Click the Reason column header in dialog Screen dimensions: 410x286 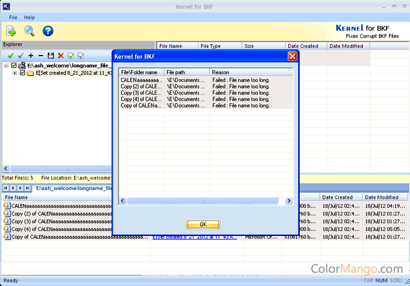pos(250,72)
